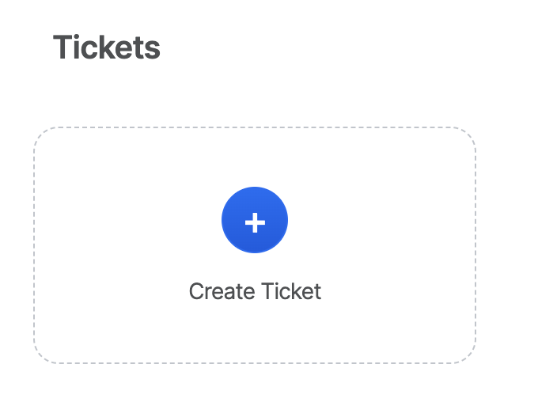
Task: Choose the blue circle plus icon
Action: 255,222
